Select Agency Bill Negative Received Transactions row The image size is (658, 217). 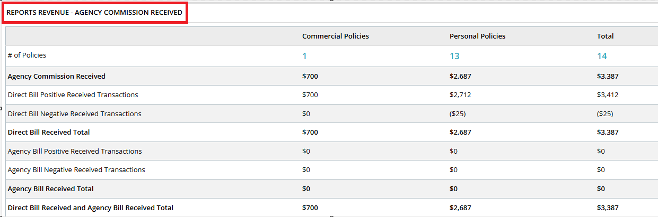(332, 170)
